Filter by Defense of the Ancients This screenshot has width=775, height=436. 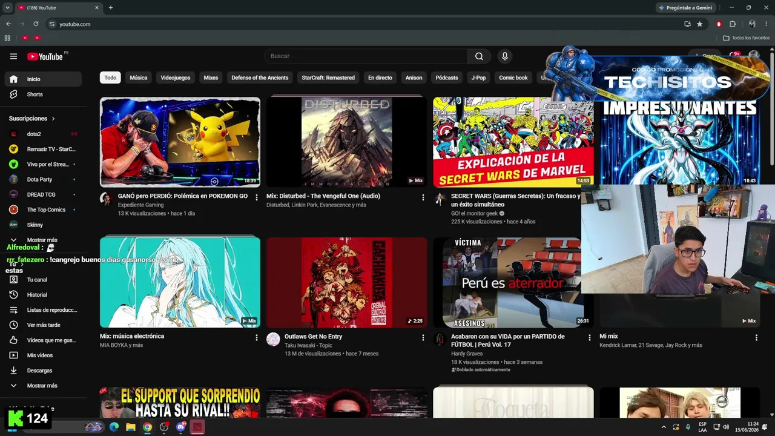click(260, 78)
